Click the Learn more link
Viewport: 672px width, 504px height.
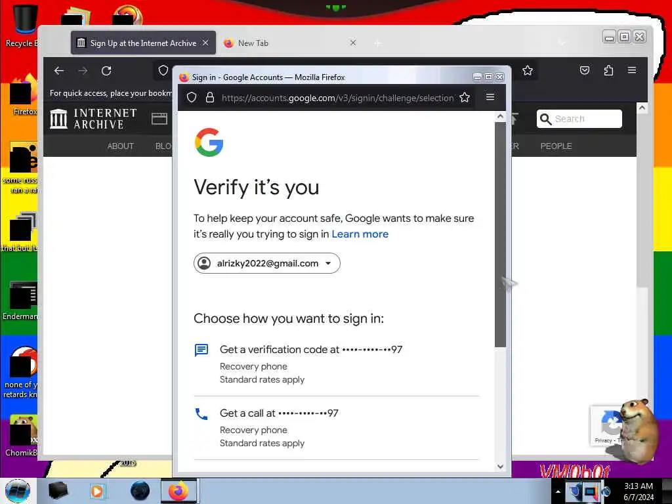(360, 234)
